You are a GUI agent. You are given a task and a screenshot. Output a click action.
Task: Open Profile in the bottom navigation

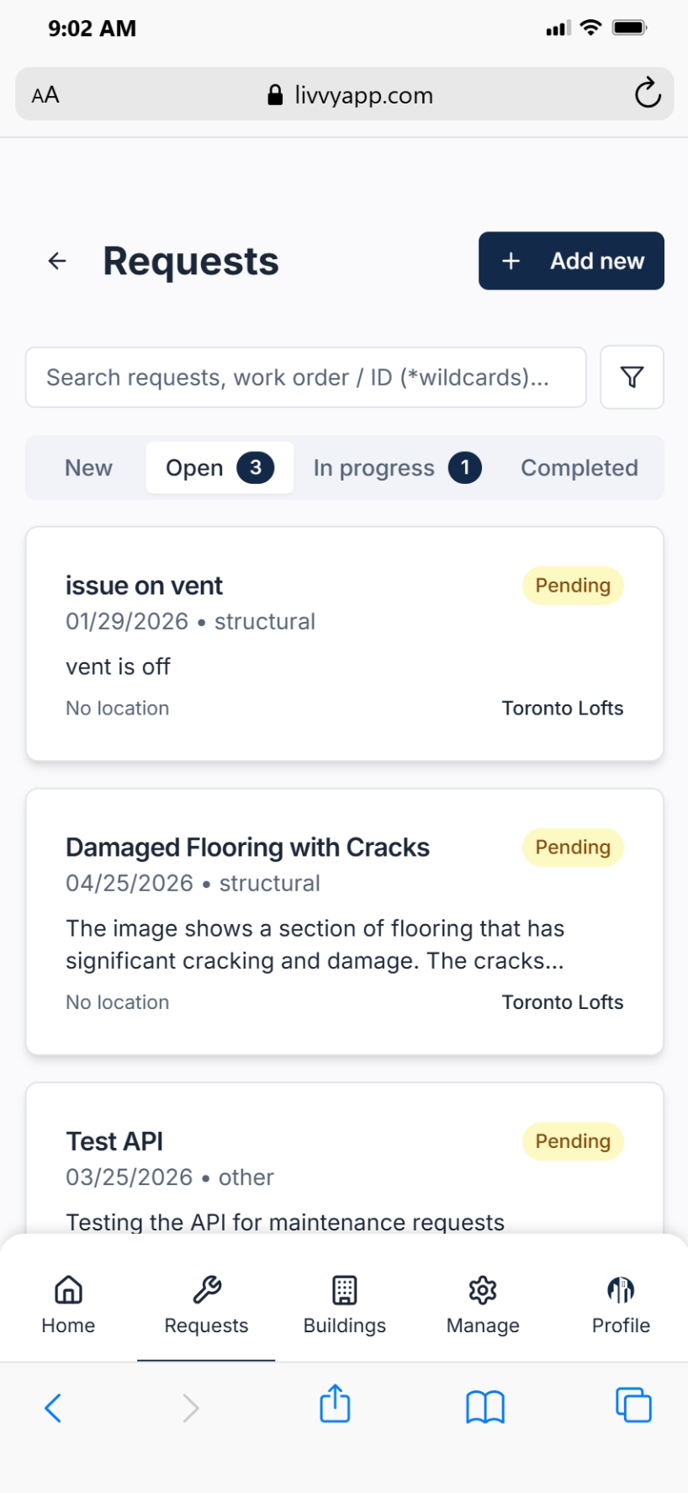(621, 1304)
